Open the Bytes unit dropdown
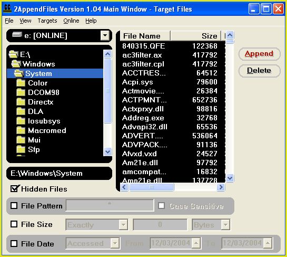Image resolution: width=287 pixels, height=257 pixels. pyautogui.click(x=225, y=224)
